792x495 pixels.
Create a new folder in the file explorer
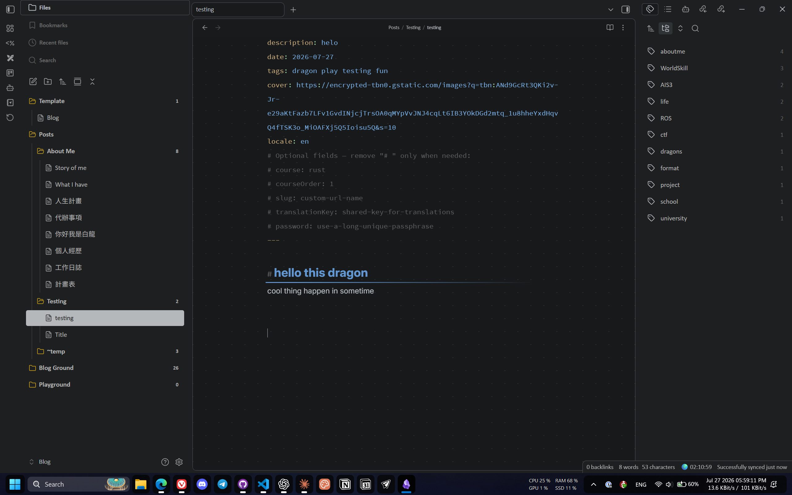(48, 81)
